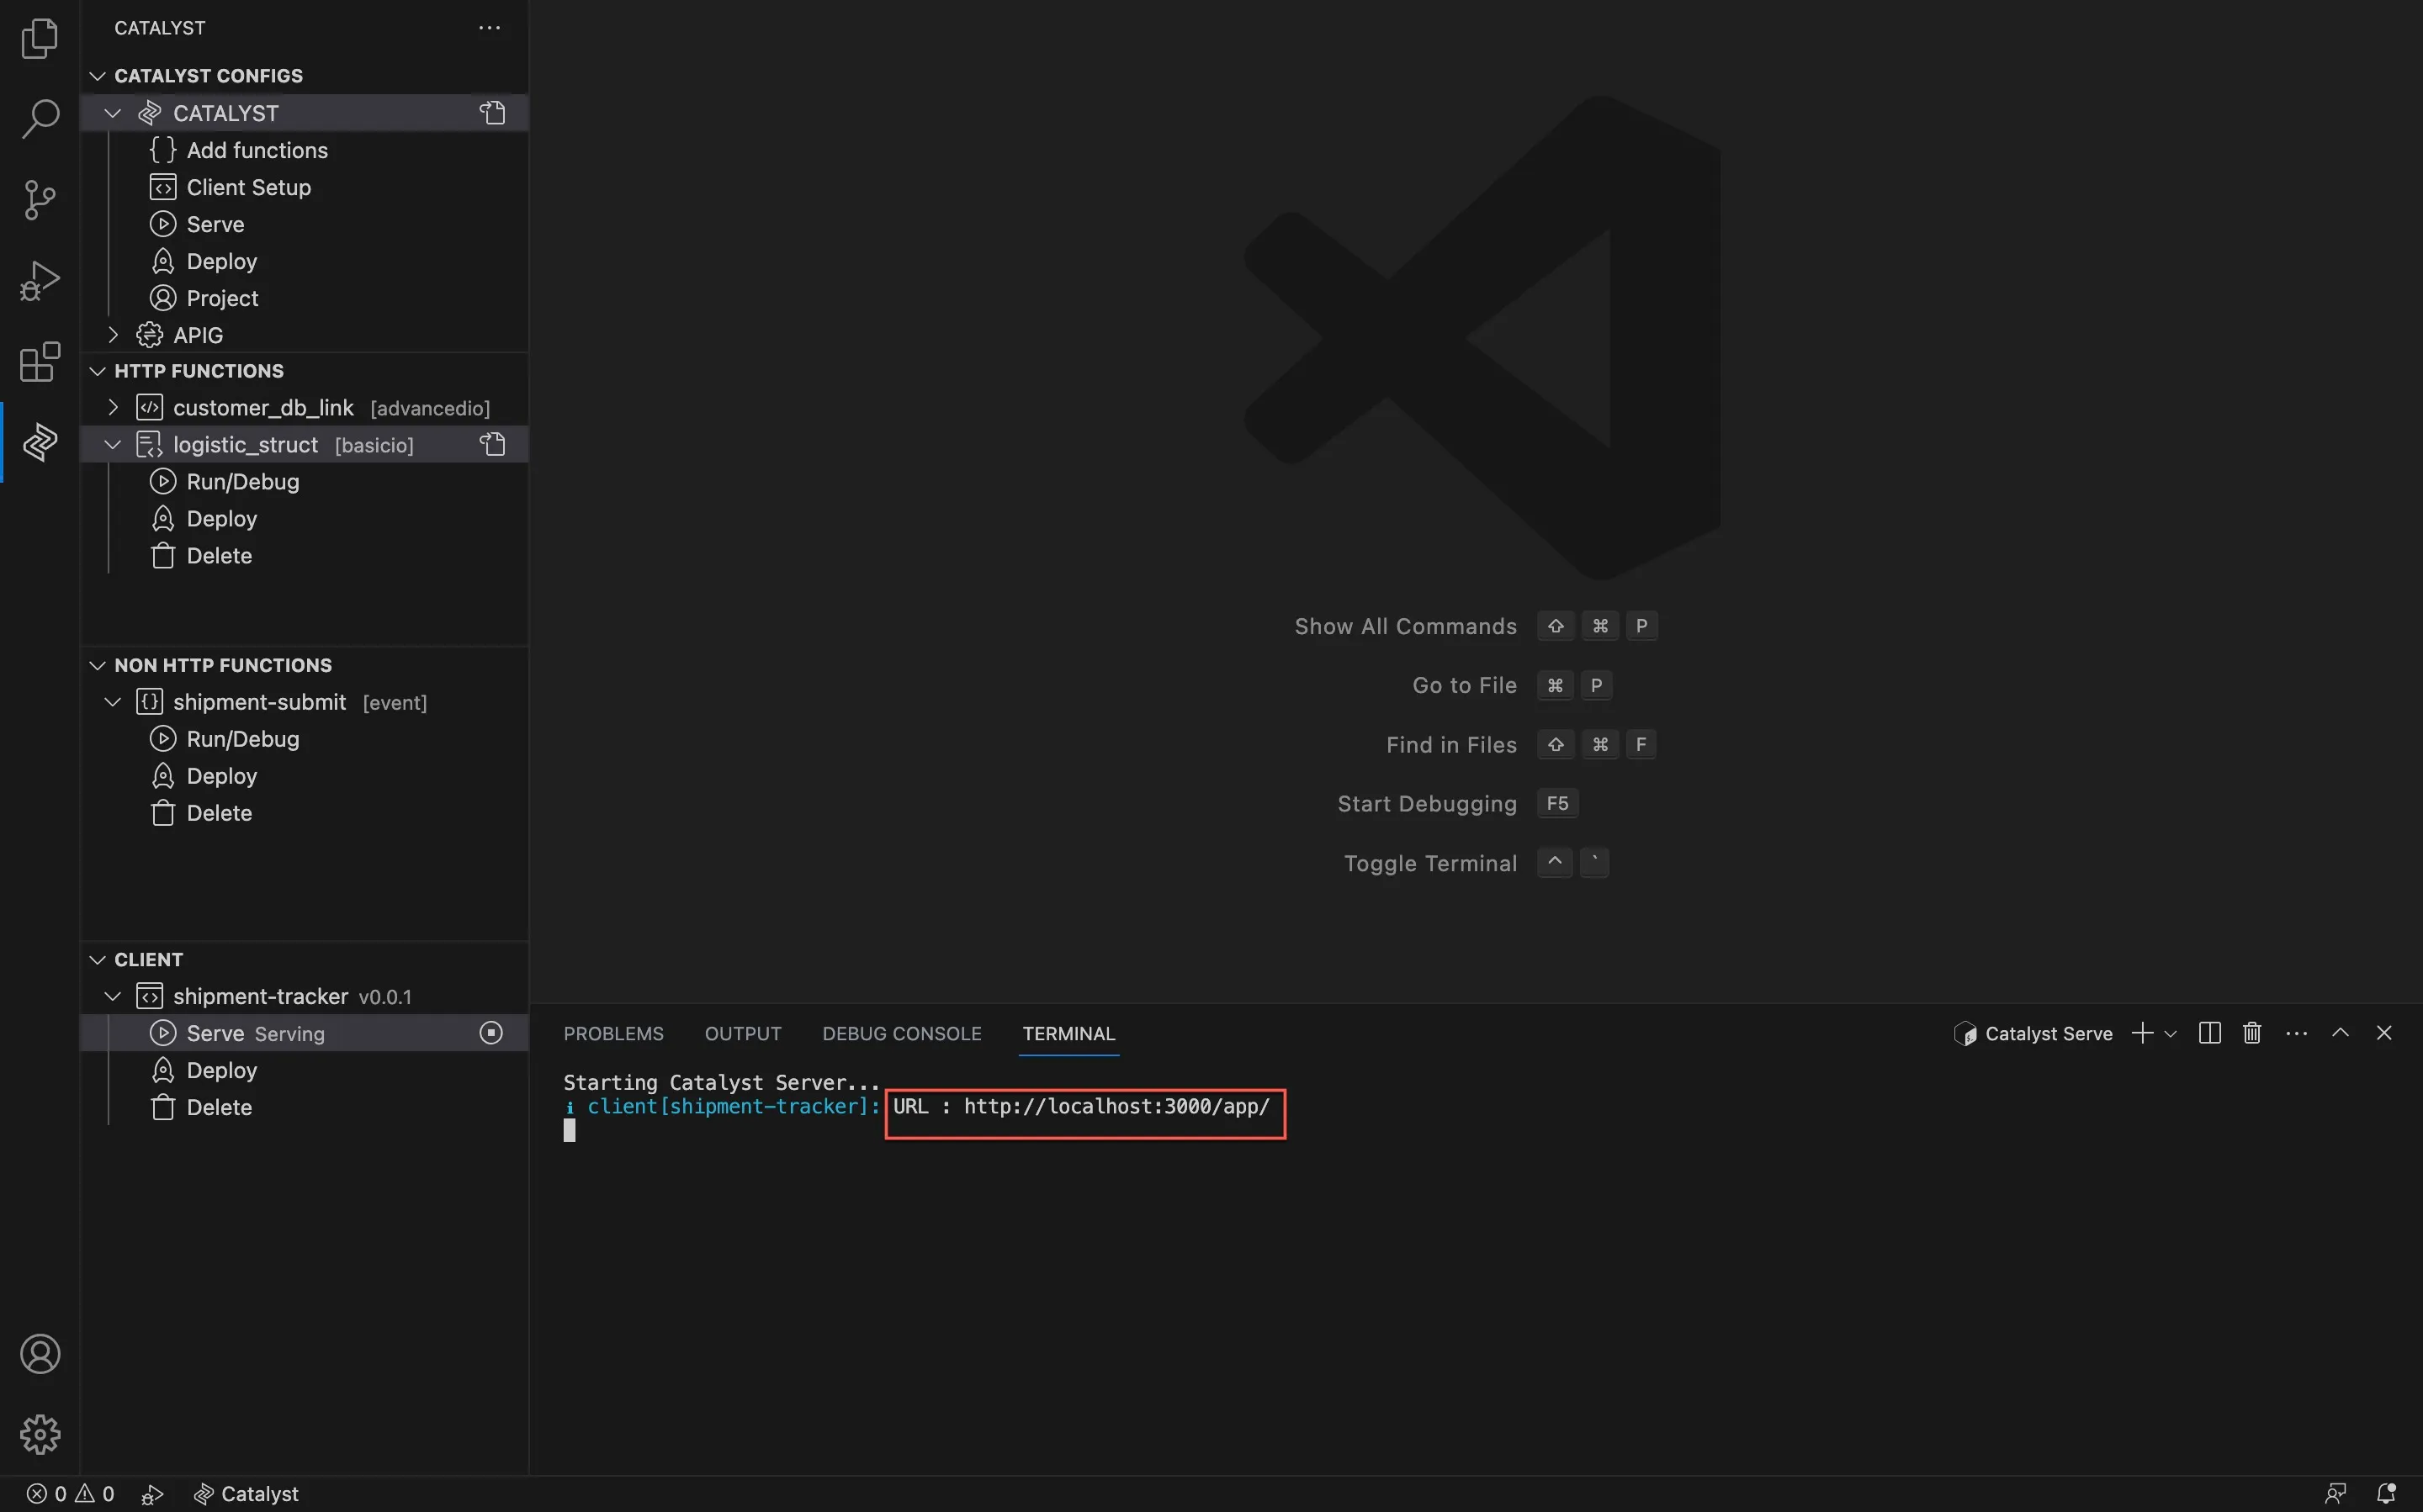2423x1512 pixels.
Task: Split the terminal
Action: coord(2210,1033)
